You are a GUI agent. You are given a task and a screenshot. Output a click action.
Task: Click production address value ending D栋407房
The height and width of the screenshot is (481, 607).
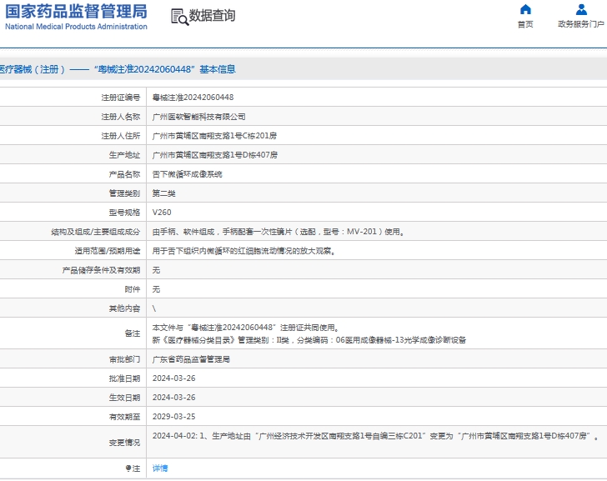[x=215, y=155]
